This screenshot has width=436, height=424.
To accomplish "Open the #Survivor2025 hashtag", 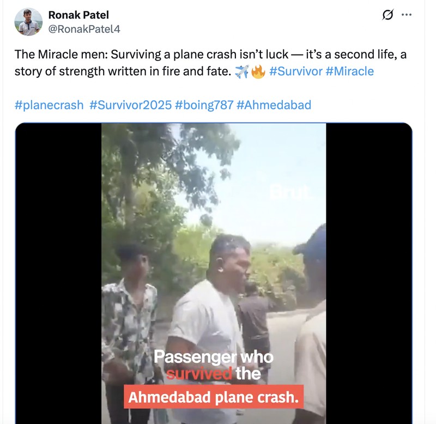I will [129, 104].
